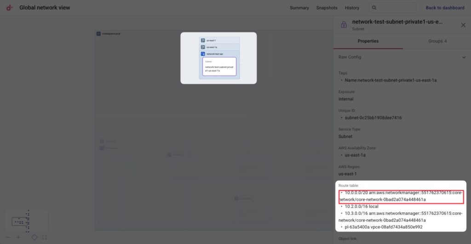
Task: Click the recenter view circle icon
Action: (x=34, y=238)
